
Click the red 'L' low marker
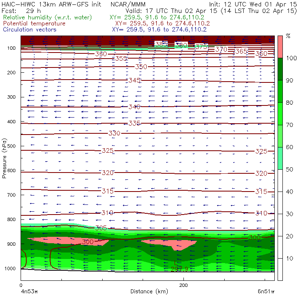[x=176, y=263]
